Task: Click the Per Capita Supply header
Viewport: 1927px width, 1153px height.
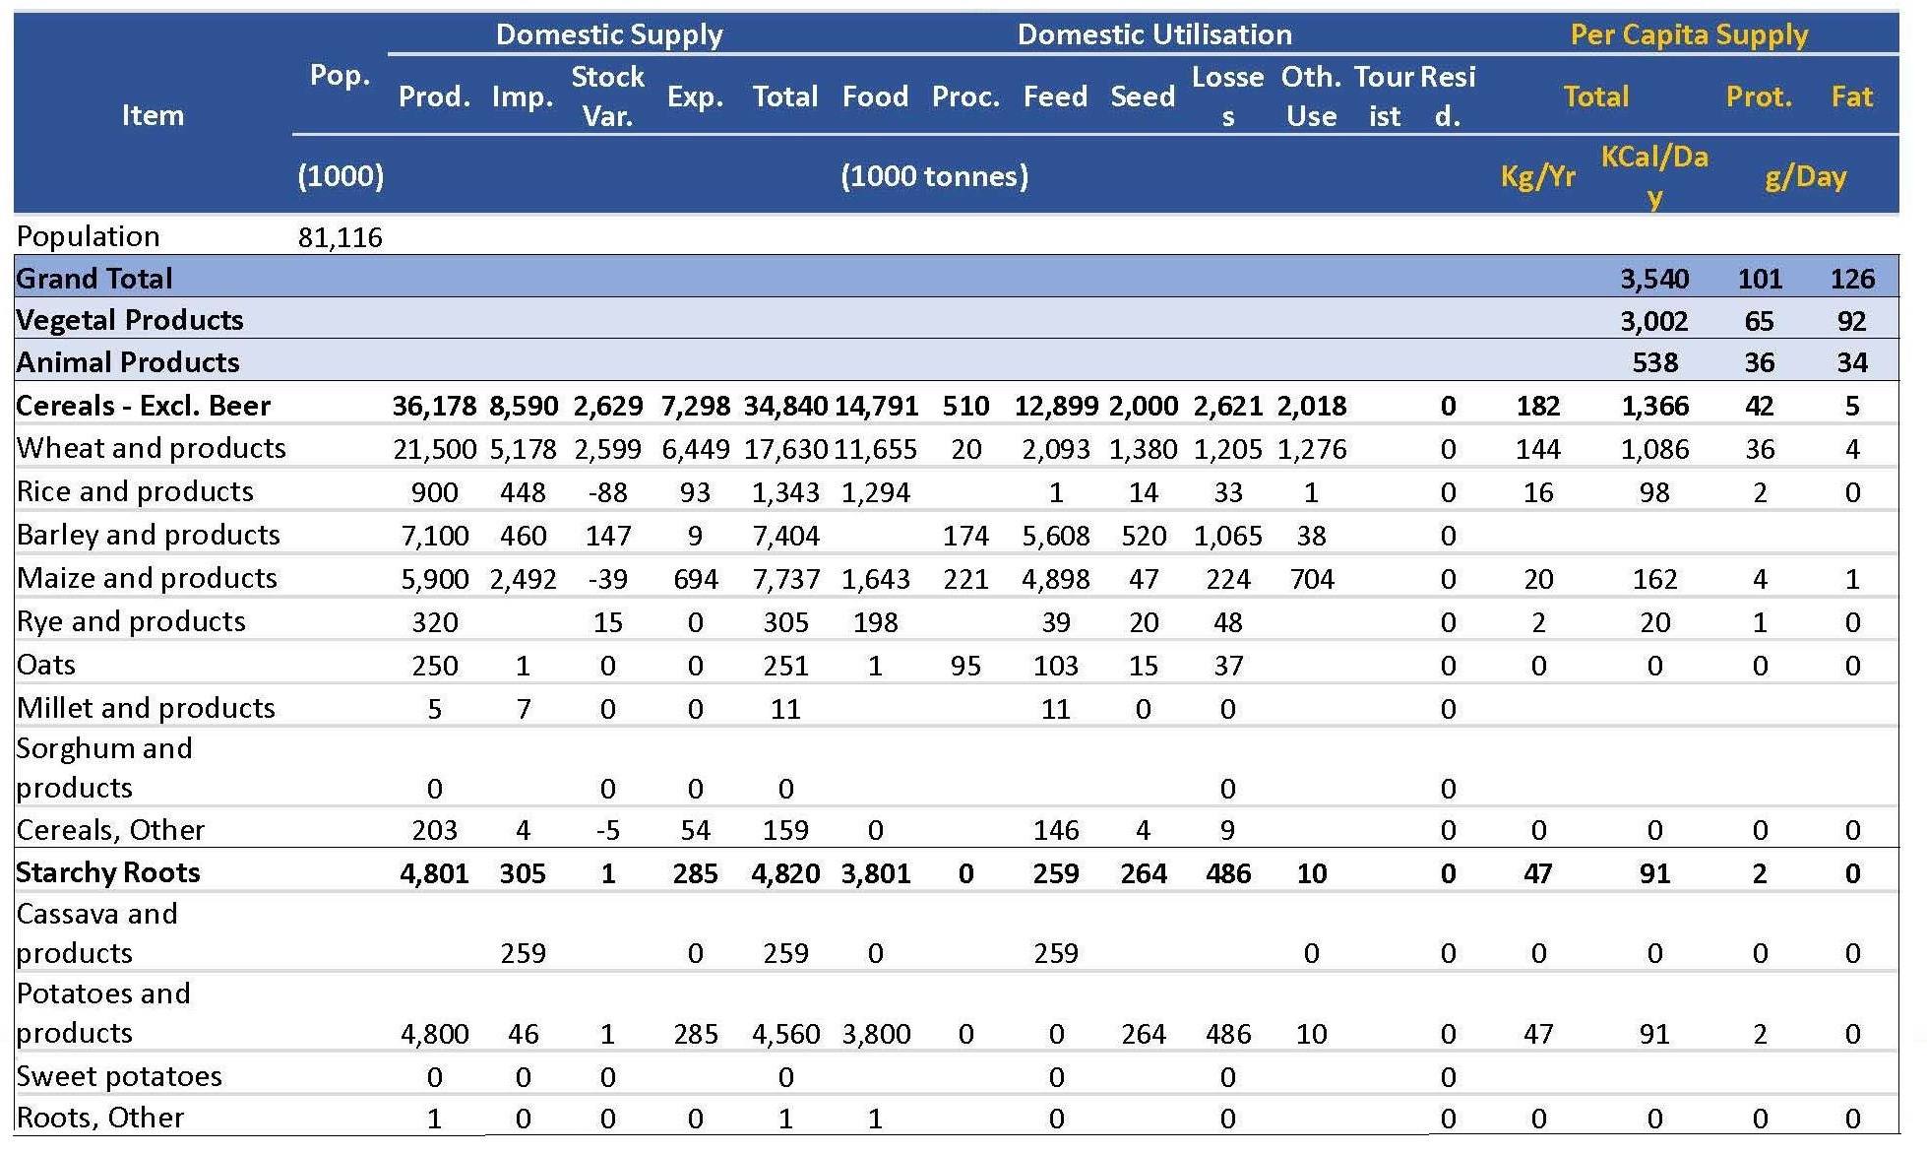Action: [x=1689, y=34]
